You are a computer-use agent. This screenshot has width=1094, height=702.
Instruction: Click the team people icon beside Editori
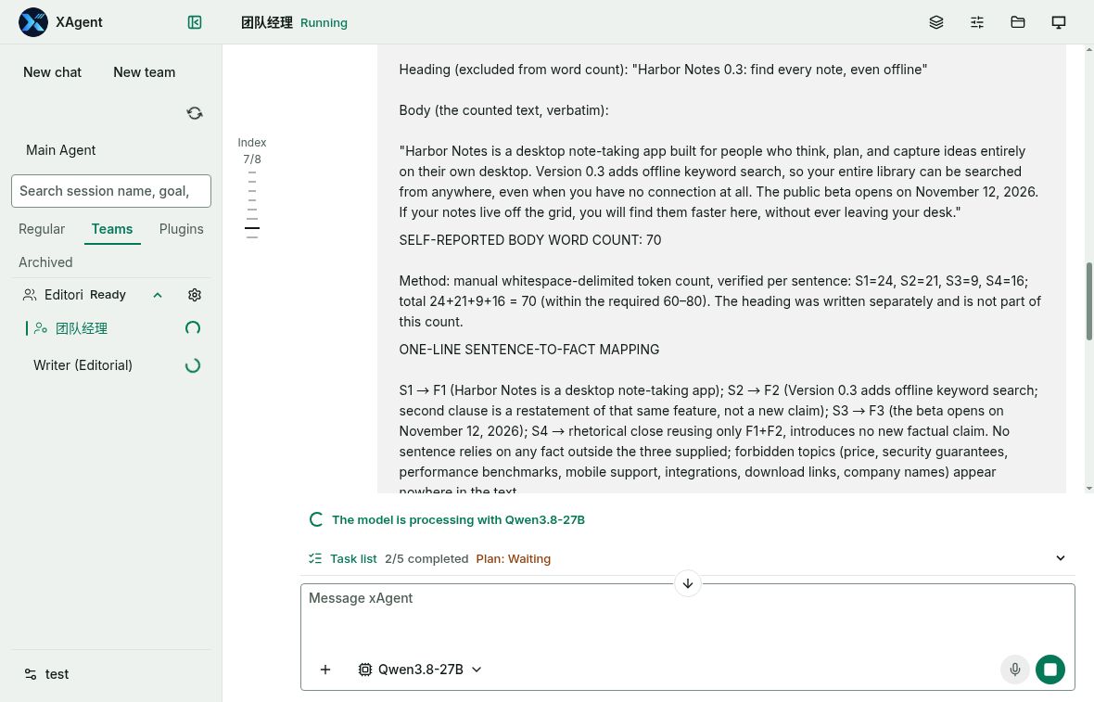pos(30,295)
